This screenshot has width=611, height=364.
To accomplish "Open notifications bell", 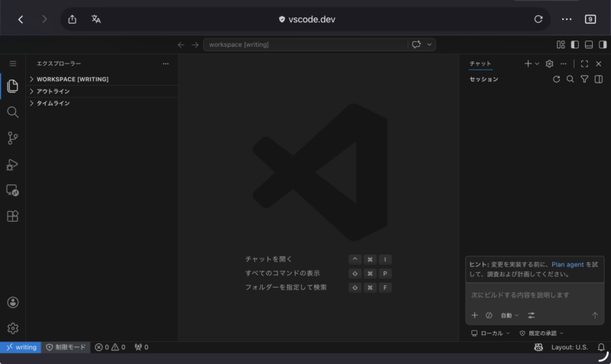I will coord(601,347).
